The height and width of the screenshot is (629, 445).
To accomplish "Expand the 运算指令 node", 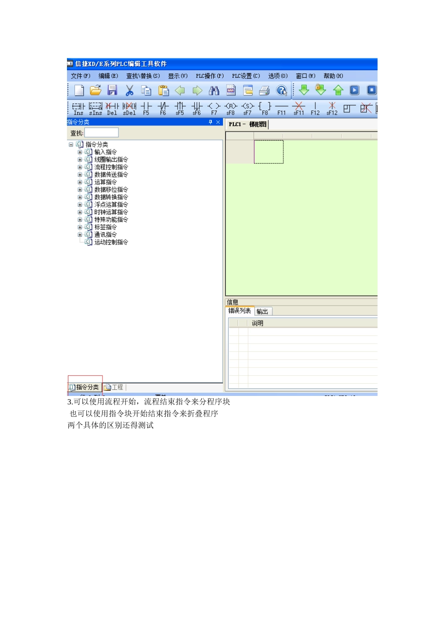I will (80, 182).
